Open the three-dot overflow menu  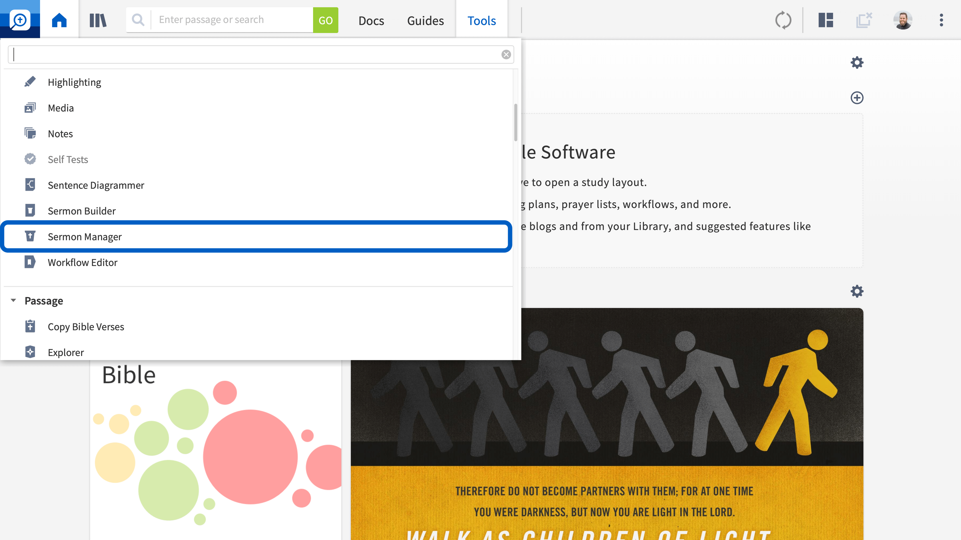[941, 20]
